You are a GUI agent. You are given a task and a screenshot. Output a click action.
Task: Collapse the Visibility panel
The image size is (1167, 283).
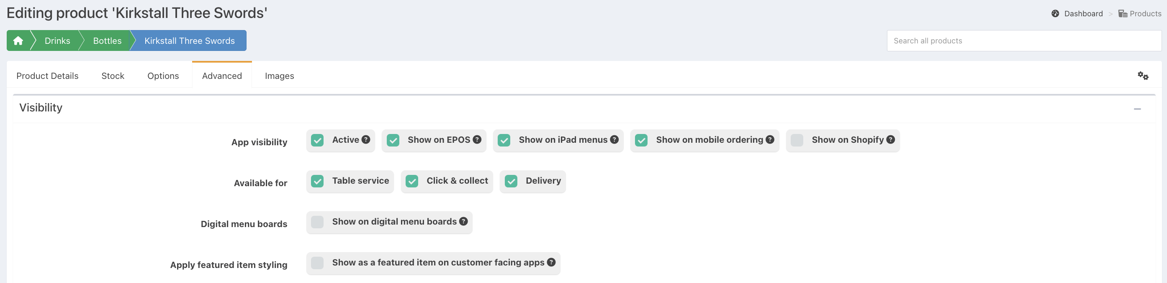[x=1137, y=109]
